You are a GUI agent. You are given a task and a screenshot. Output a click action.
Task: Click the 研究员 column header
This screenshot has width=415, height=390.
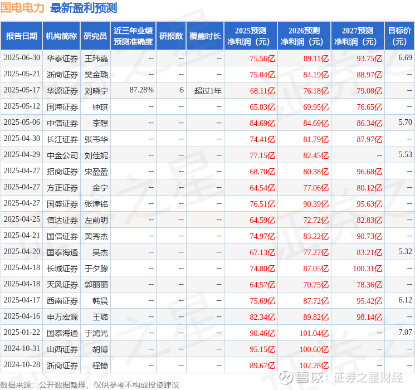[x=95, y=36]
